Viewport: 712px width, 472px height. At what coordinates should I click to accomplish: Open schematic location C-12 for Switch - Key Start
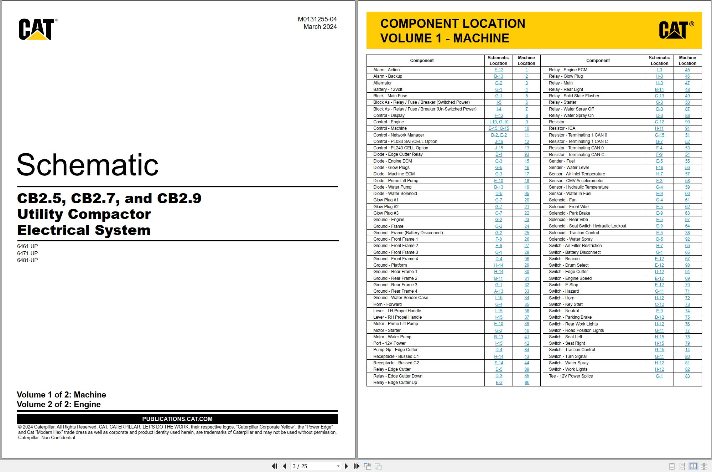click(x=659, y=304)
